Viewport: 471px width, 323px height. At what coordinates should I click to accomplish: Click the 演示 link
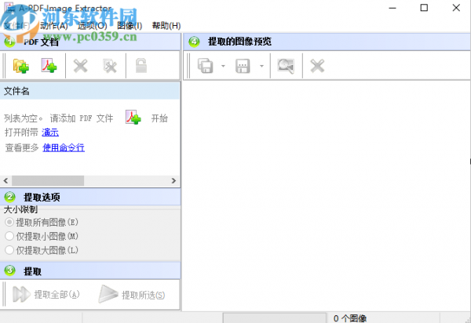(50, 132)
